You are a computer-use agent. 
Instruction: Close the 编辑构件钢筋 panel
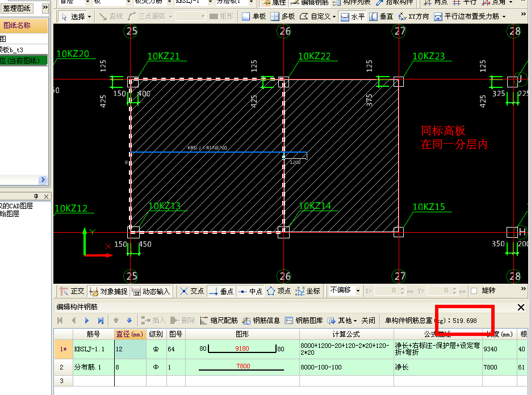click(x=521, y=308)
